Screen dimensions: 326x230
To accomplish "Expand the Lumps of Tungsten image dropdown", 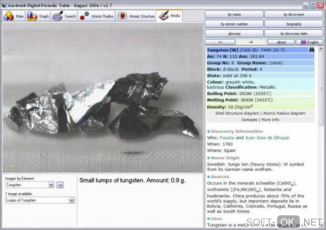I will pyautogui.click(x=72, y=200).
